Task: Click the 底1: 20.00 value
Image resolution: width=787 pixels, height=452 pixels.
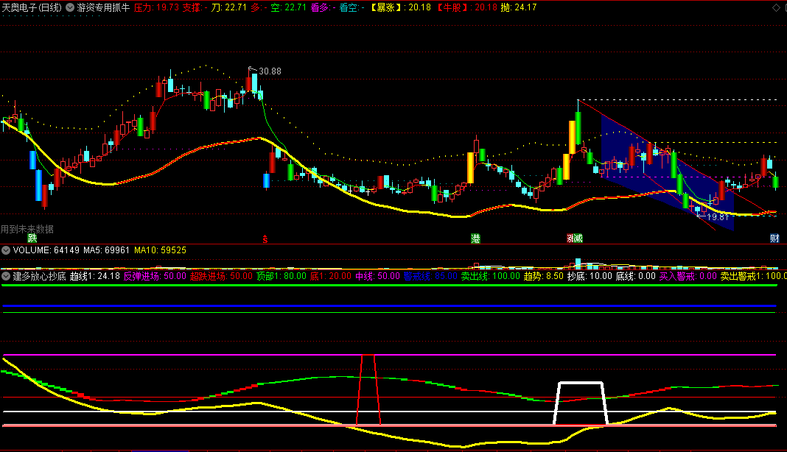Action: (x=331, y=276)
